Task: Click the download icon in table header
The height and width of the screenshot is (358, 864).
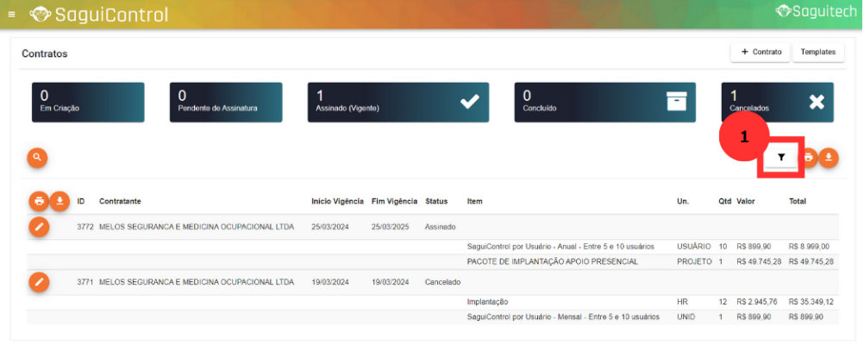Action: [59, 201]
